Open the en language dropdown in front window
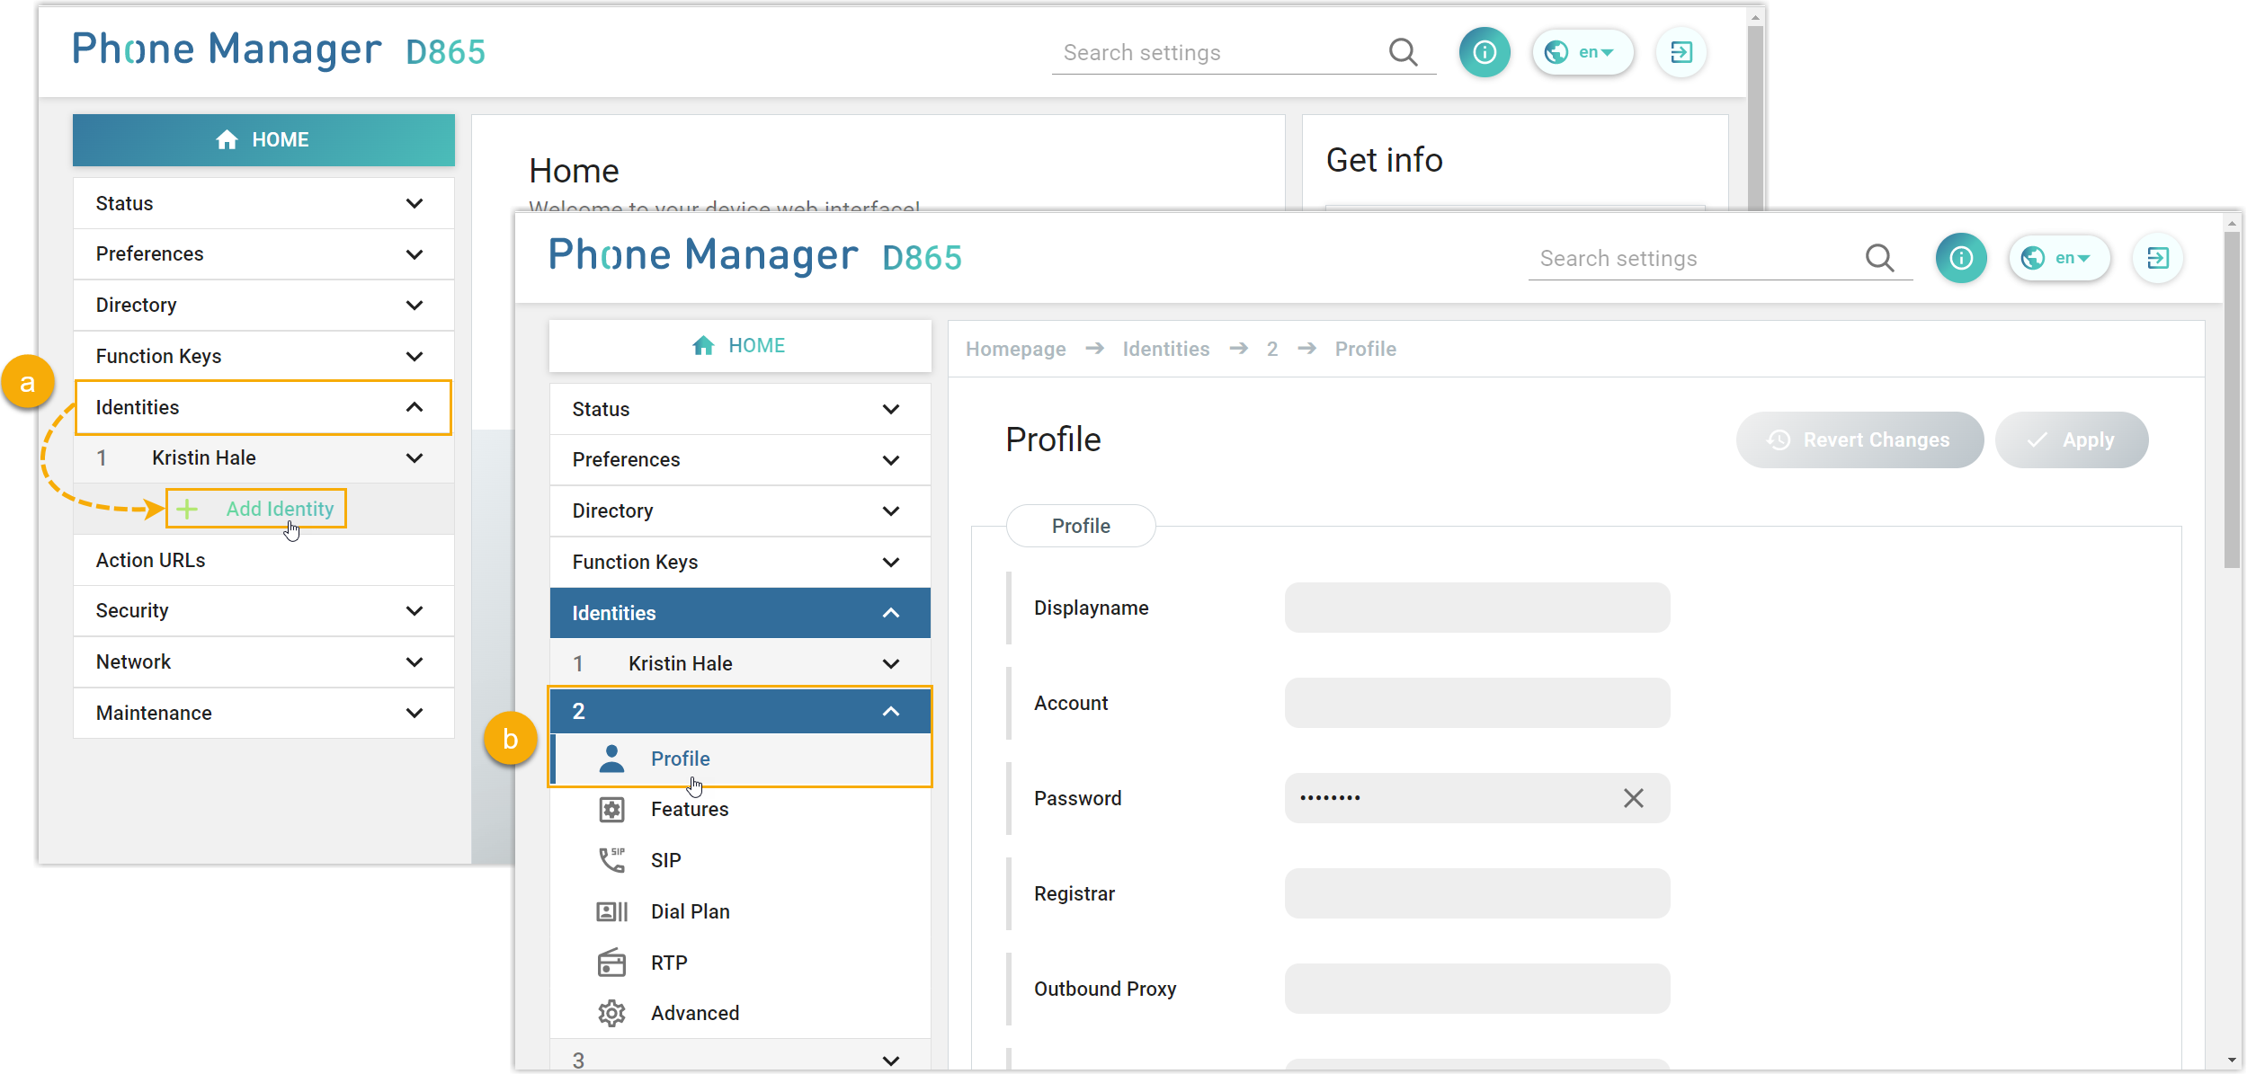 [2060, 258]
